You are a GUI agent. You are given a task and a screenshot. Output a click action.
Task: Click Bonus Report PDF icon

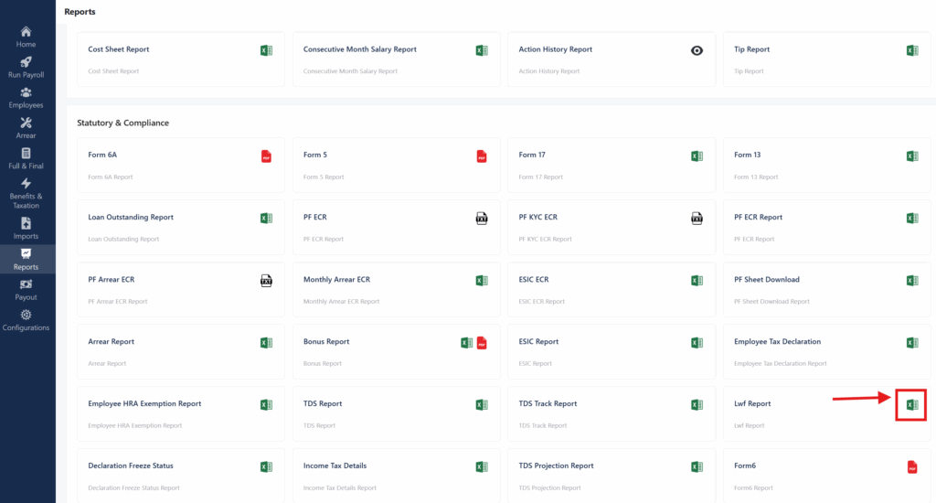click(482, 343)
